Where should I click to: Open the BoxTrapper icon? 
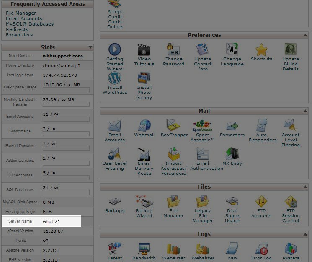[173, 126]
